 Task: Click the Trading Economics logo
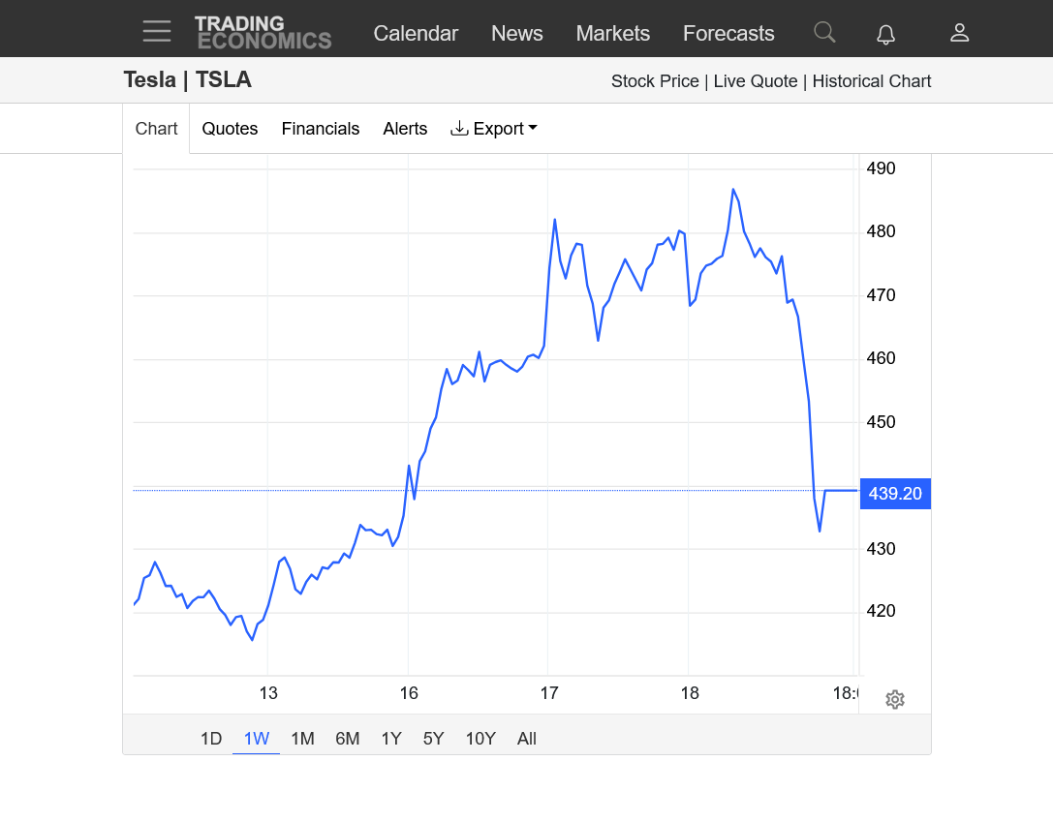tap(263, 33)
